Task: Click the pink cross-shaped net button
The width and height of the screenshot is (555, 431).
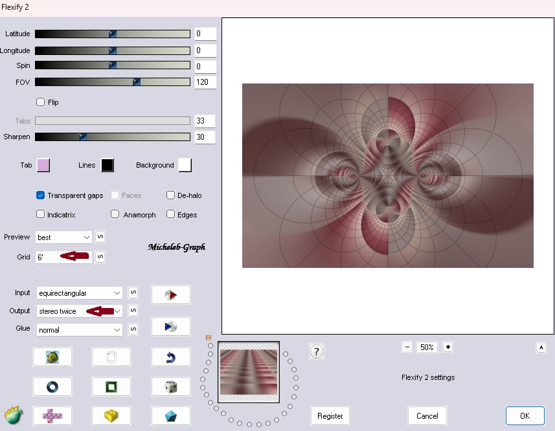Action: tap(52, 415)
